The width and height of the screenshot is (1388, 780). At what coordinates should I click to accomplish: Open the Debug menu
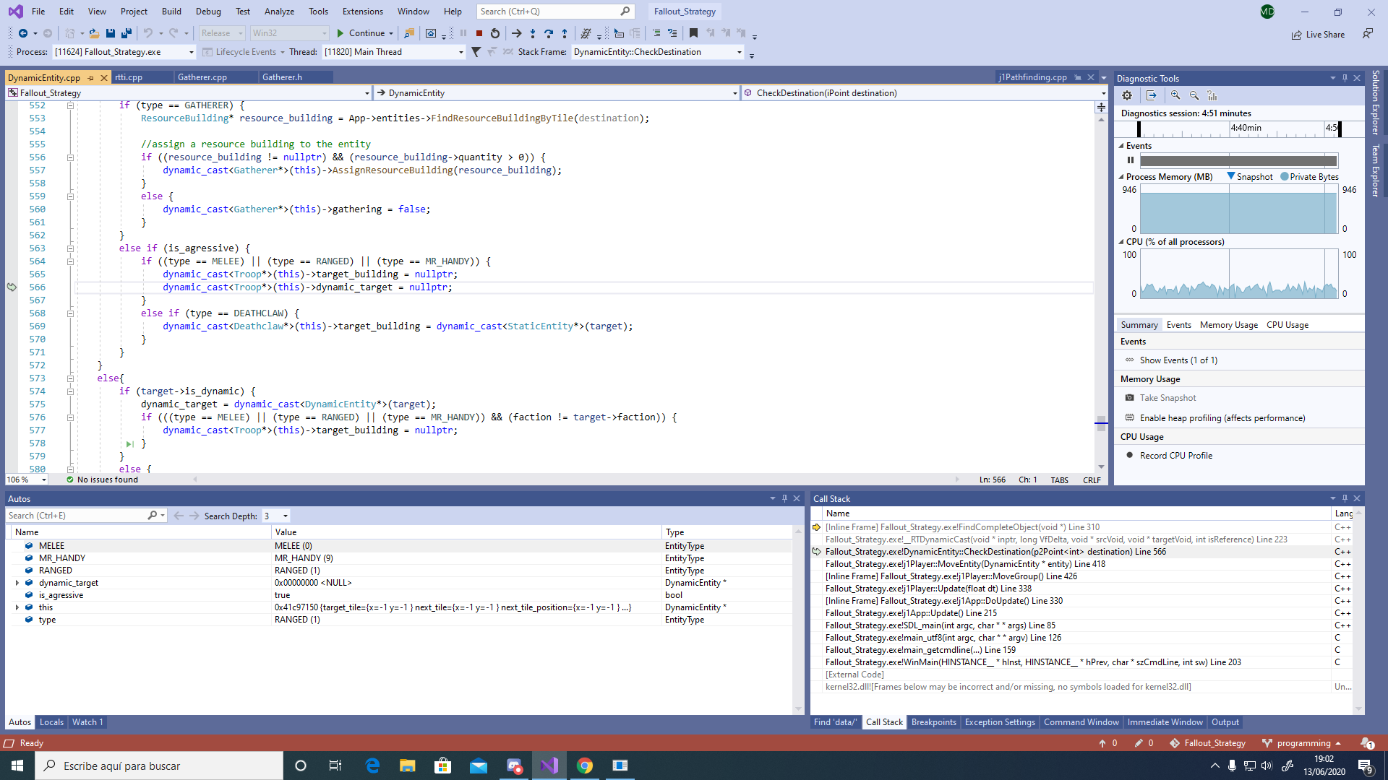tap(208, 11)
